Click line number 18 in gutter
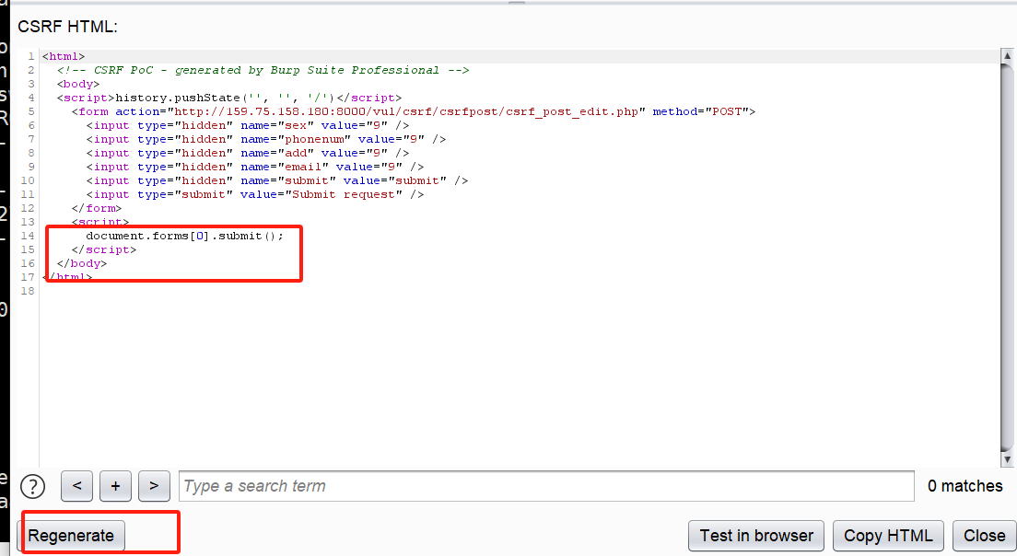This screenshot has width=1017, height=556. 28,291
